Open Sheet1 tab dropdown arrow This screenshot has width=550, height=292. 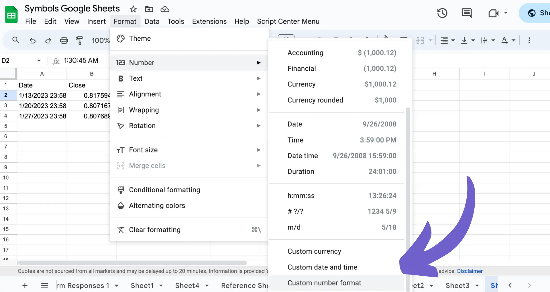click(161, 286)
